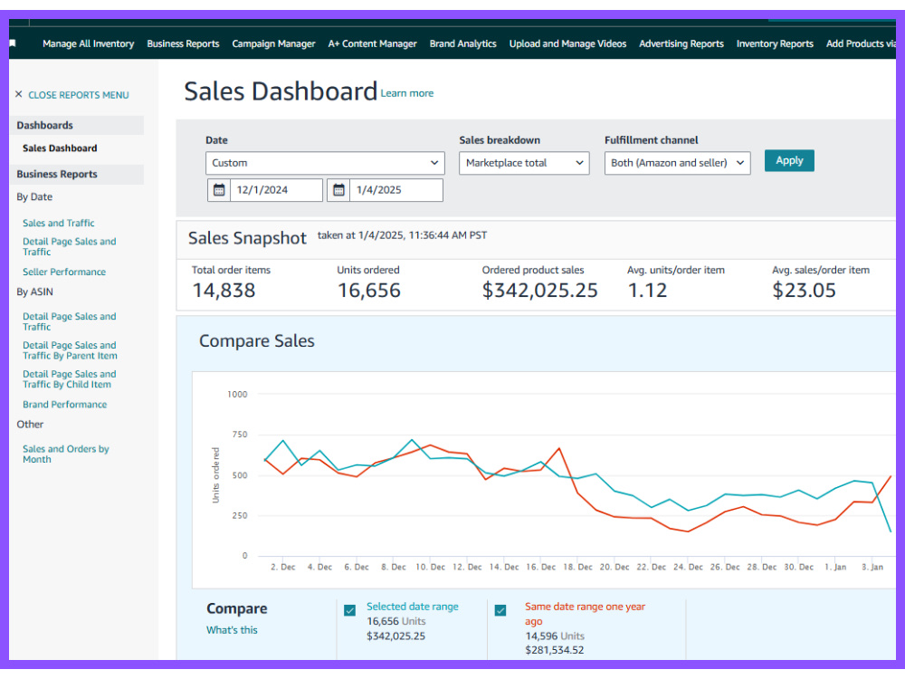
Task: Open the start date calendar icon
Action: coord(219,190)
